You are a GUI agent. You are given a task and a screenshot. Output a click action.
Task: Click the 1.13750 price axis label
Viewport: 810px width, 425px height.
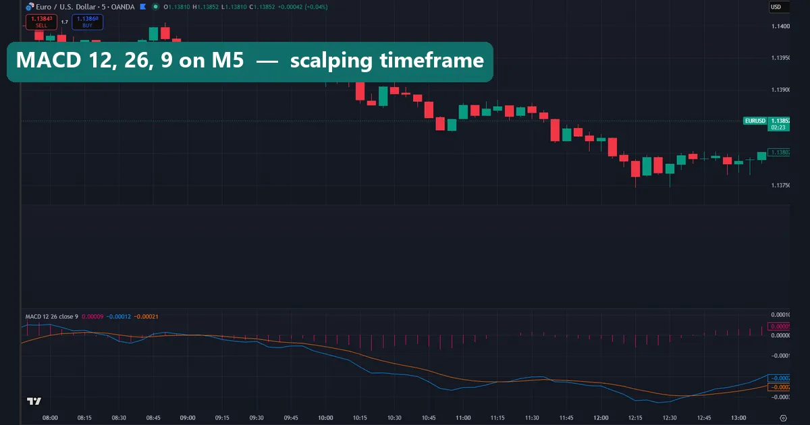[x=780, y=184]
